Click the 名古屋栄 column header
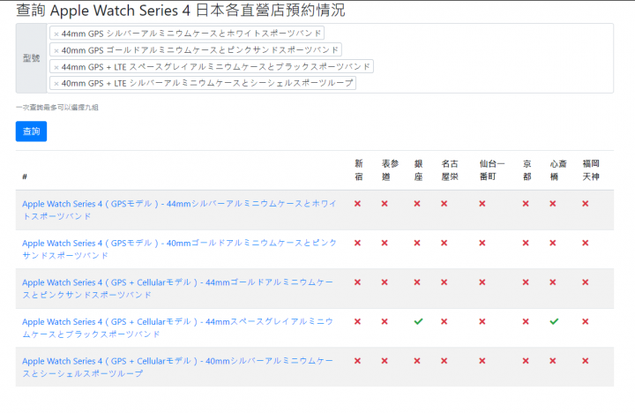 [450, 170]
